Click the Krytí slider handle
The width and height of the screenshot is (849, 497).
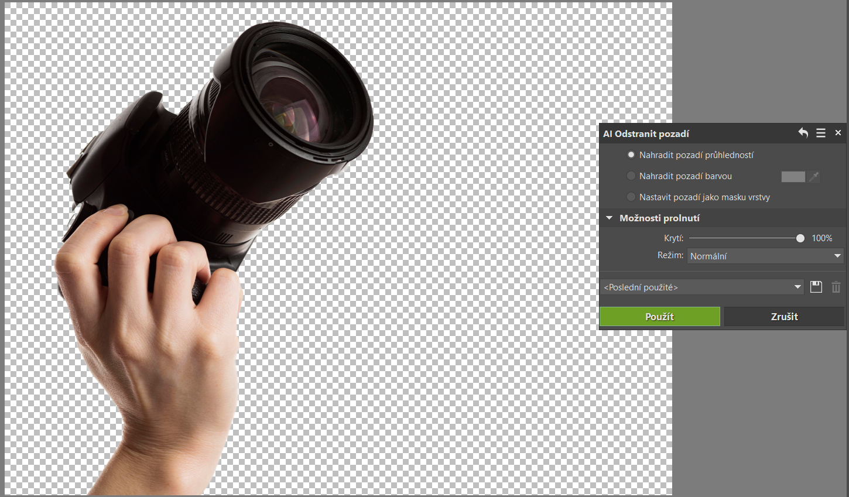pyautogui.click(x=800, y=238)
